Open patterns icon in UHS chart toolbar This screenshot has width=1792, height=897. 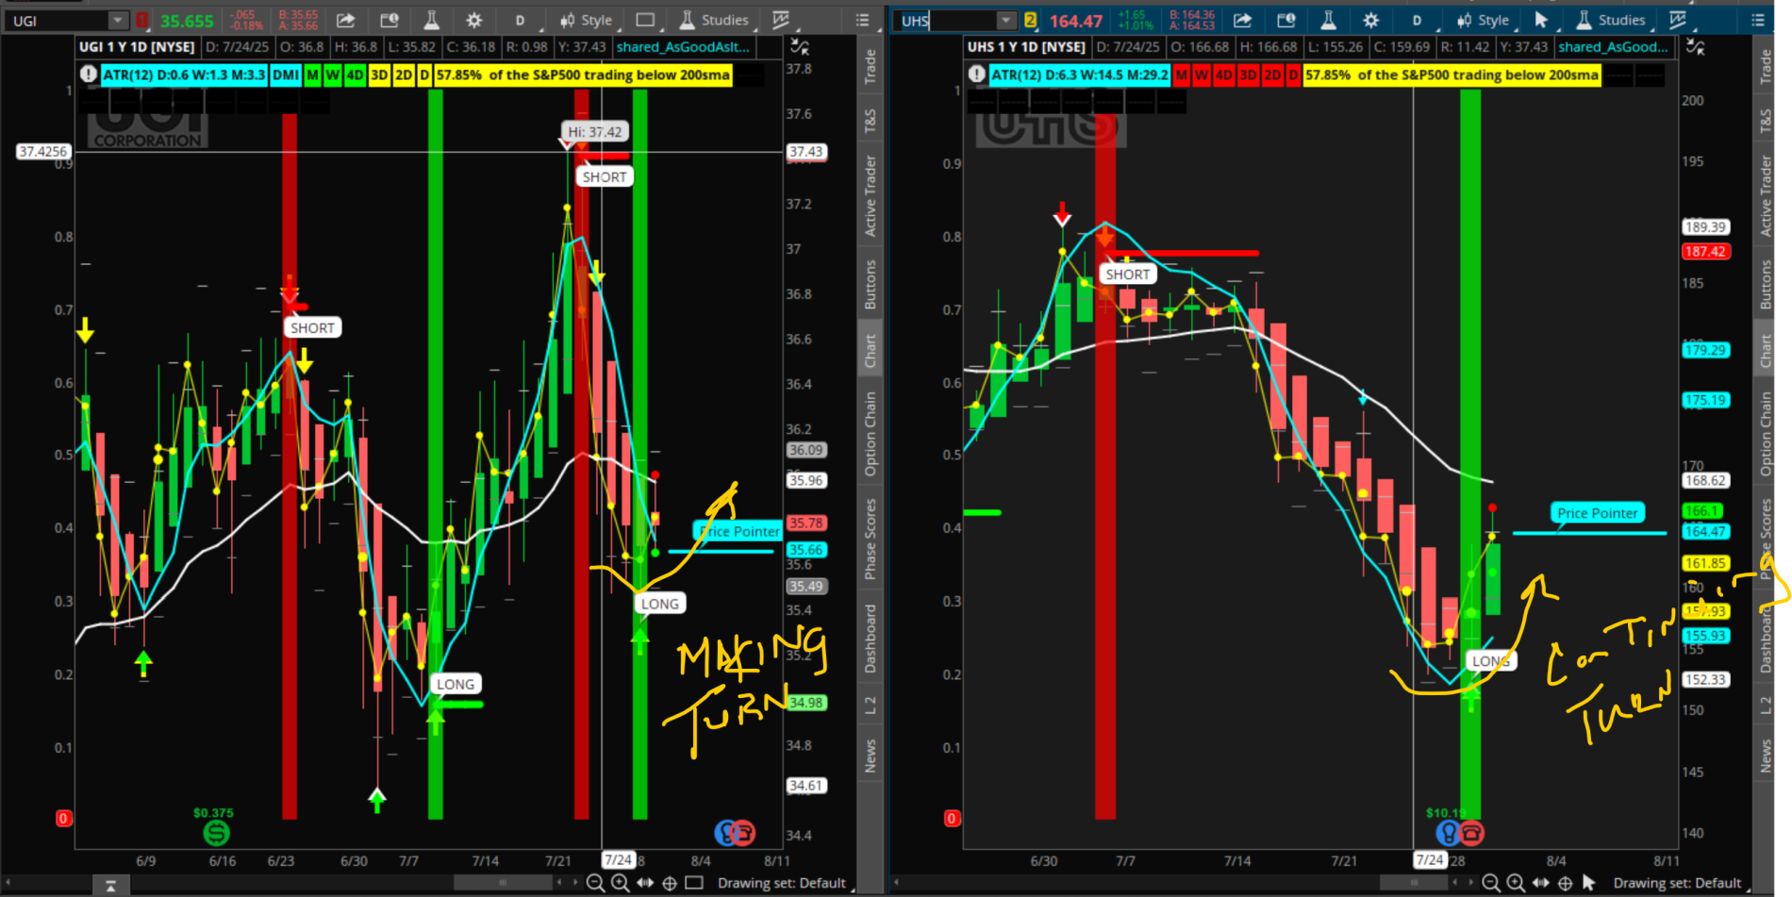(x=1677, y=20)
